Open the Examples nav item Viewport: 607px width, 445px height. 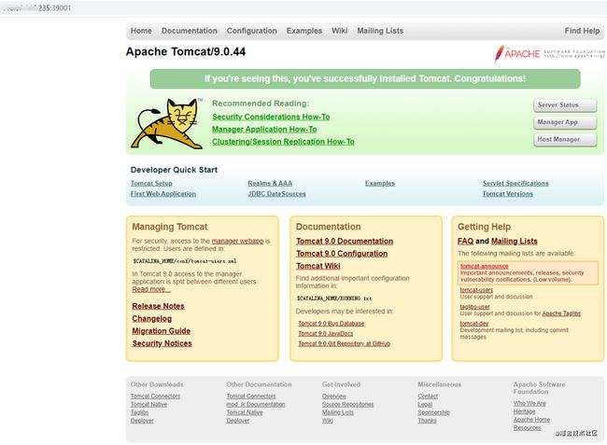point(304,31)
